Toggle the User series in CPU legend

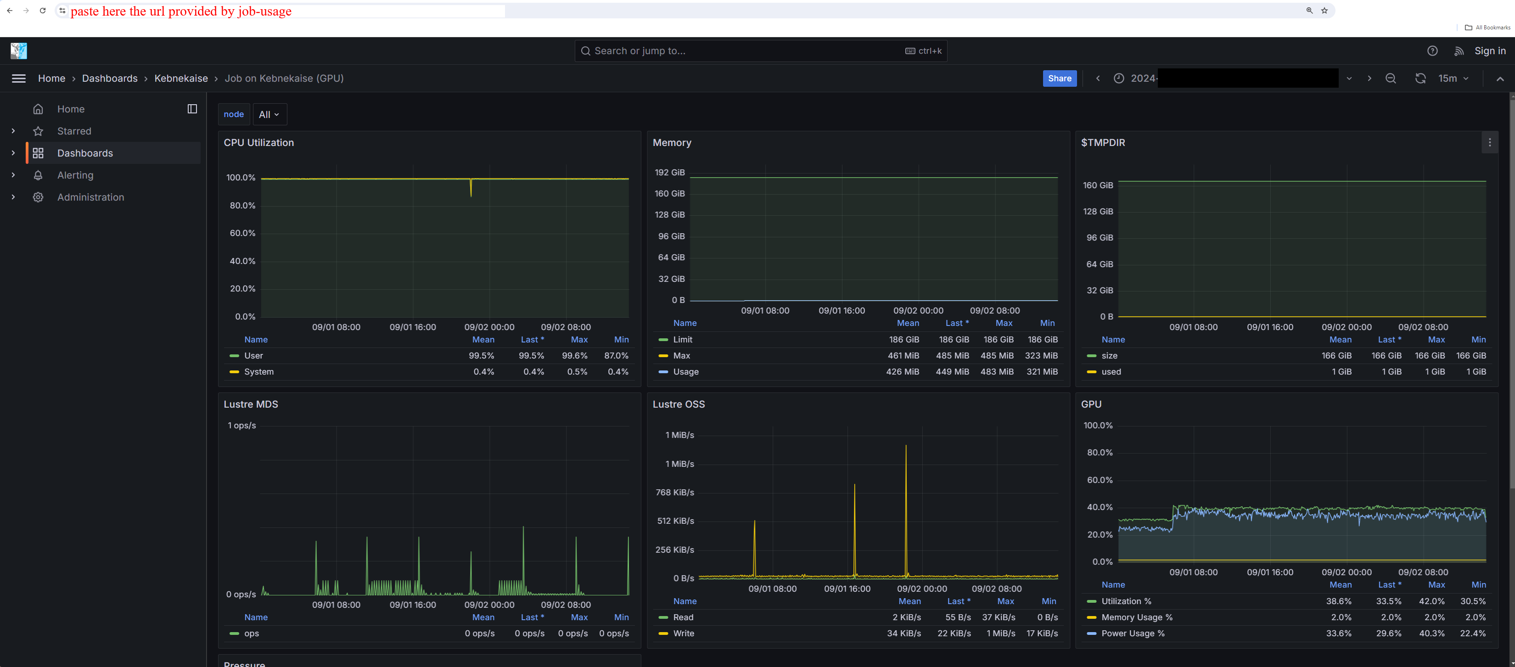tap(253, 356)
